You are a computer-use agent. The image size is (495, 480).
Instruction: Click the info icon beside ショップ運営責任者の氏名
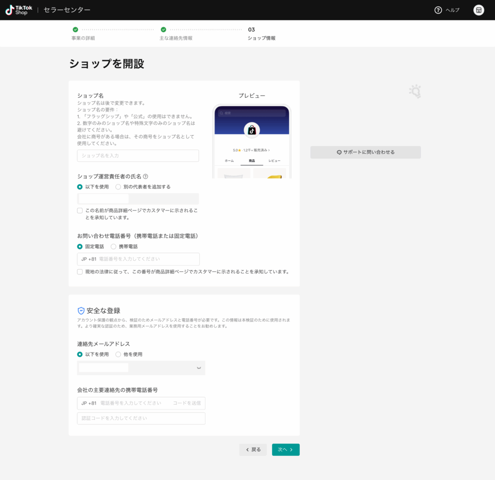click(x=146, y=177)
